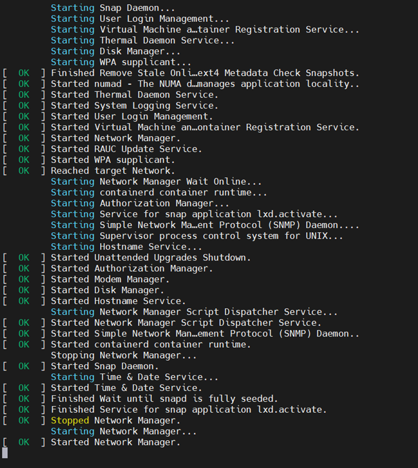This screenshot has width=418, height=468.
Task: Click 'Starting Hostname Service...' line
Action: (x=126, y=247)
